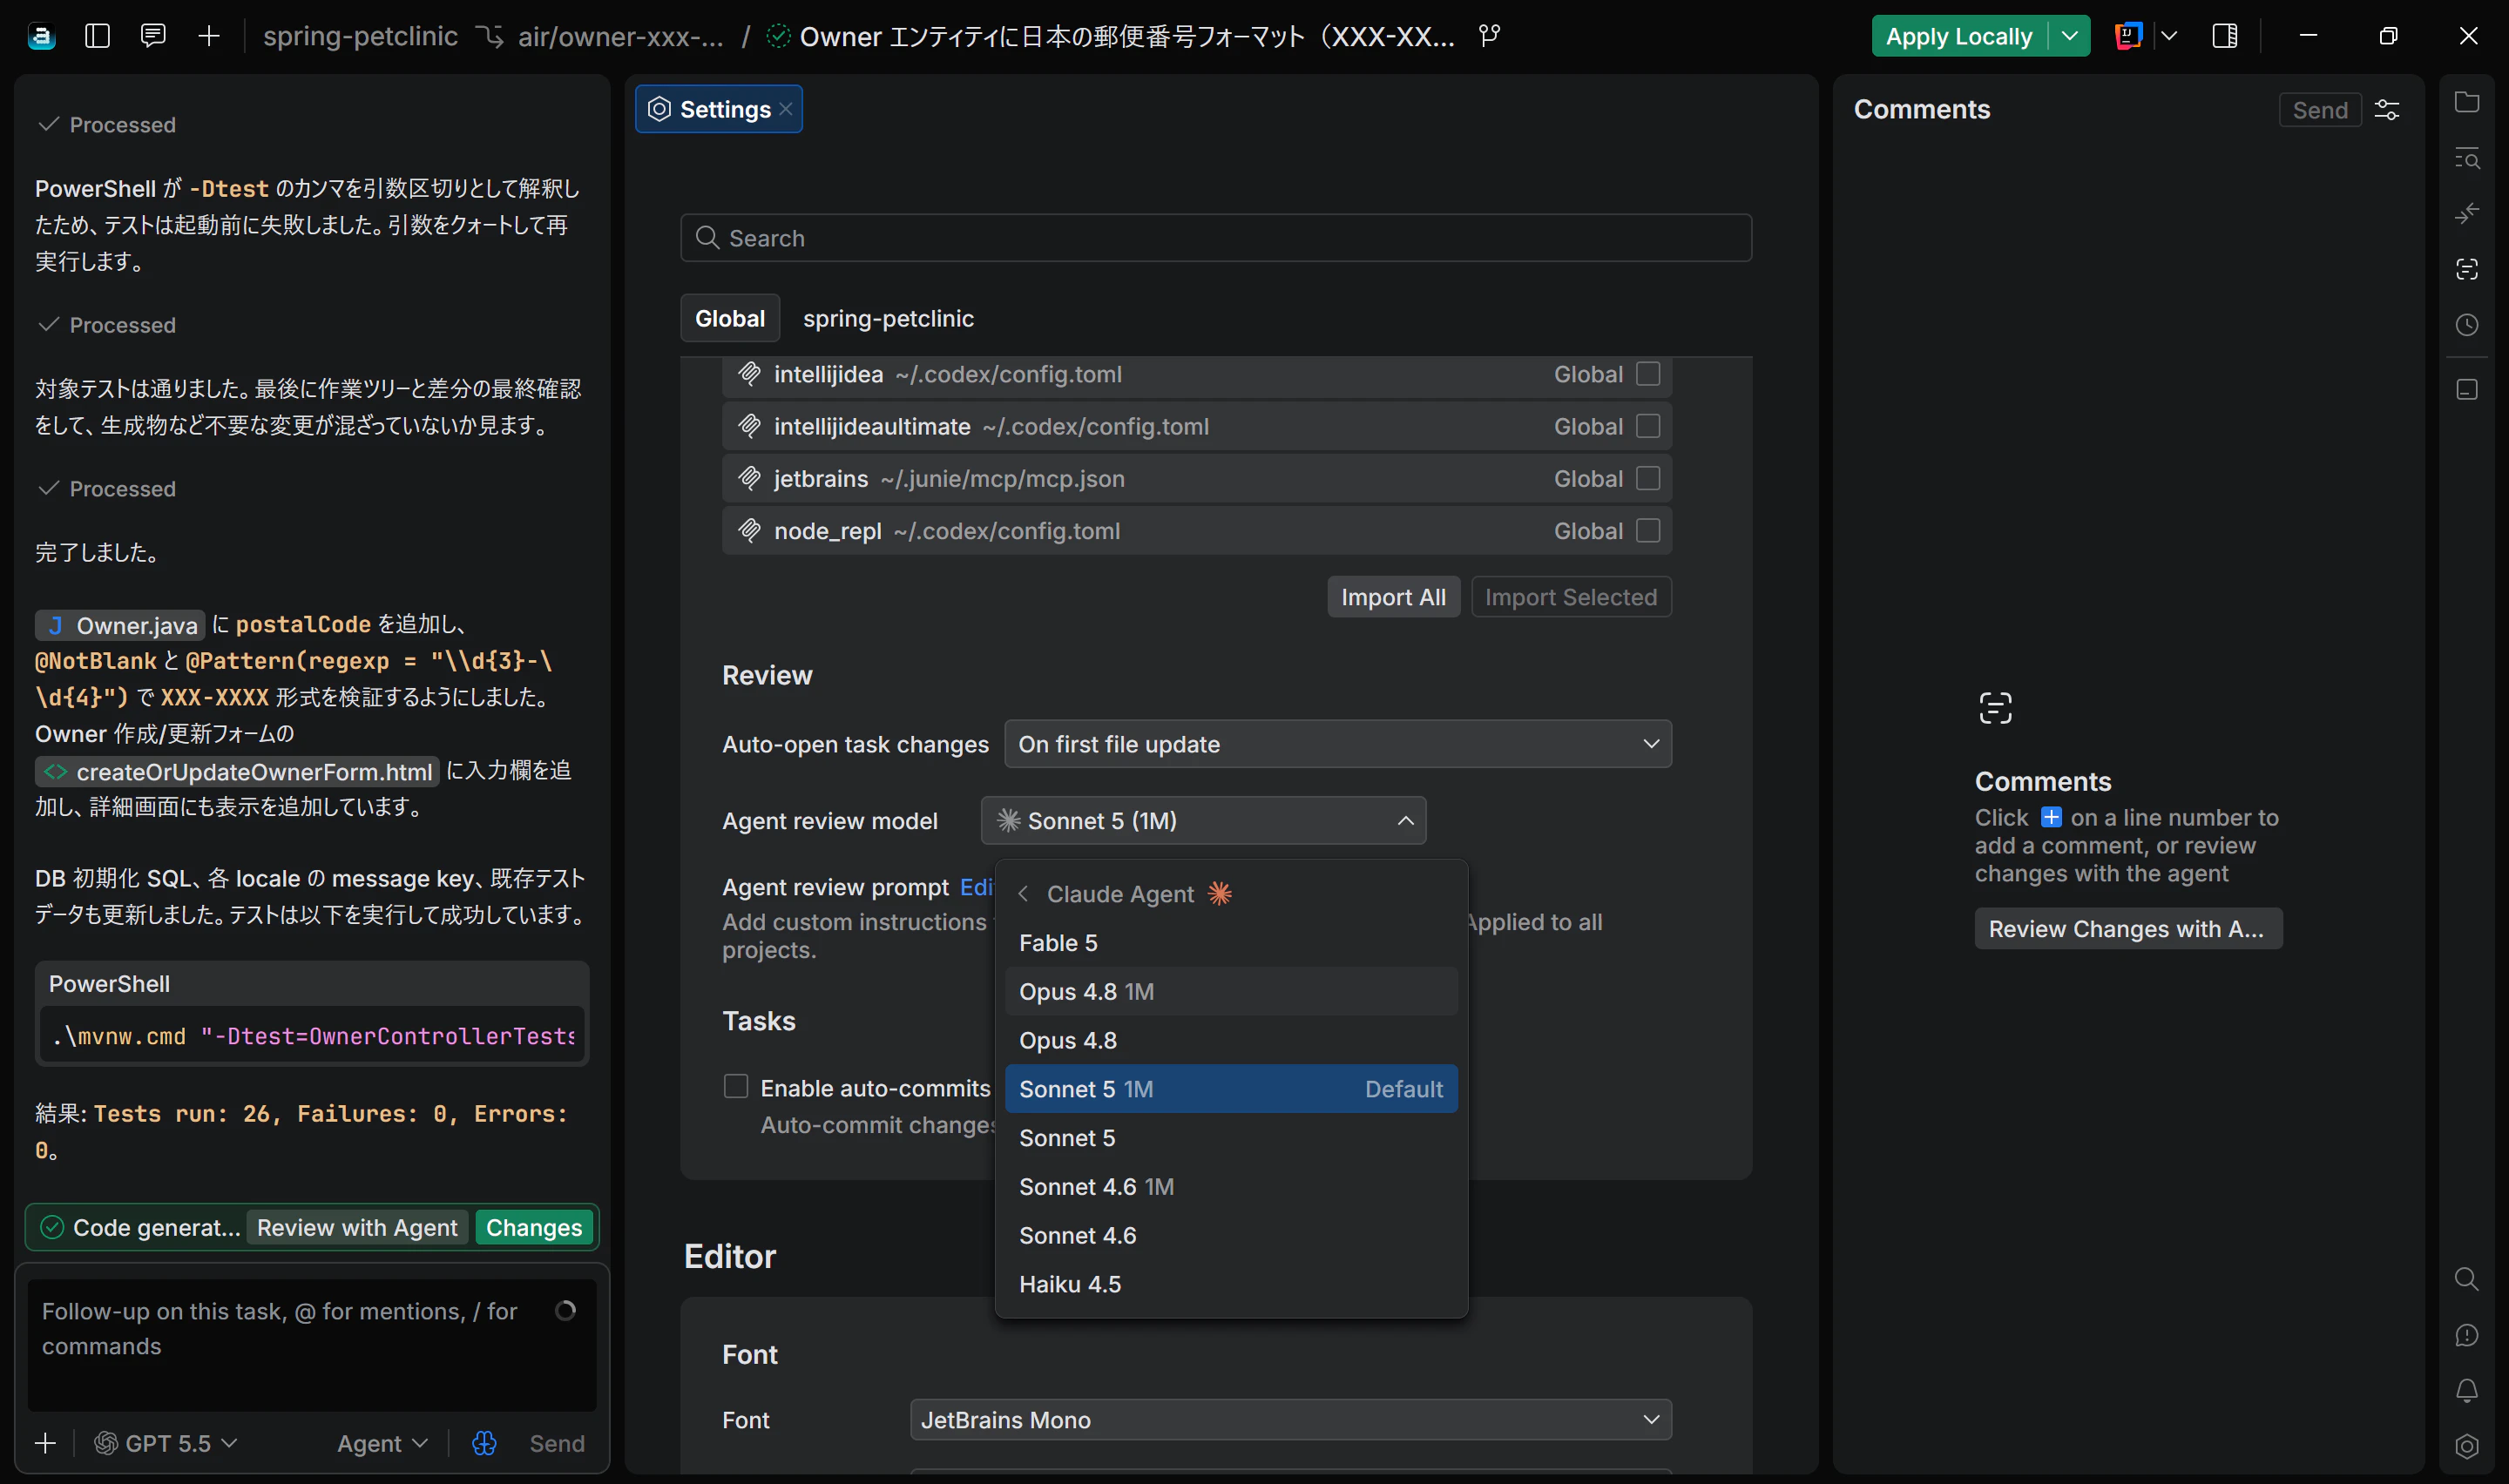Open the JetBrains Mono font dropdown
Viewport: 2509px width, 1484px height.
(1291, 1420)
